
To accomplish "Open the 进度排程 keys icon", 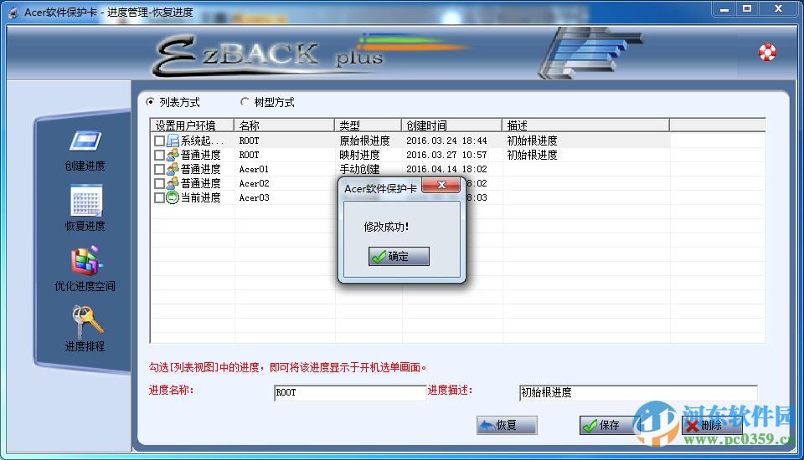I will point(86,320).
